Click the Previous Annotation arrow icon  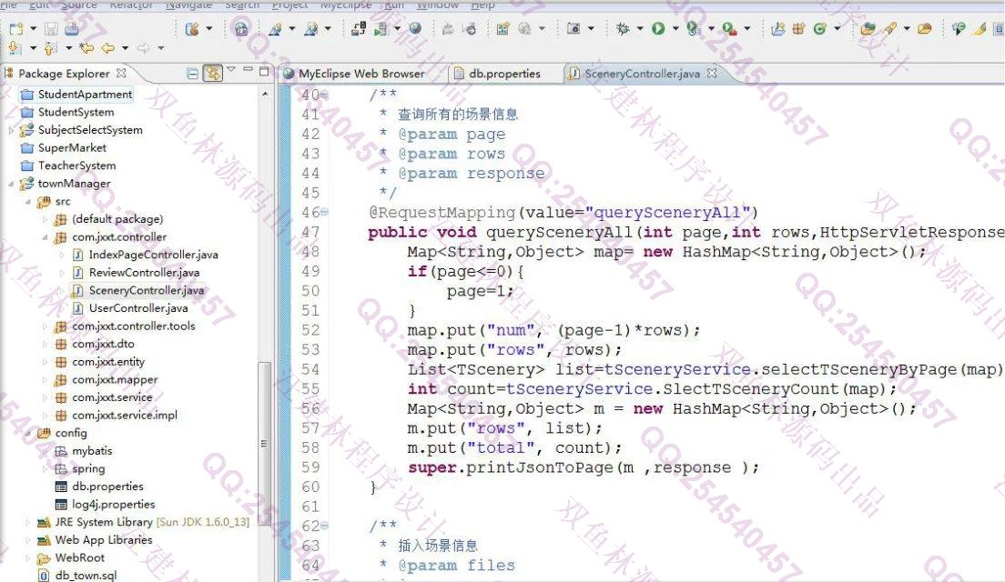(51, 48)
